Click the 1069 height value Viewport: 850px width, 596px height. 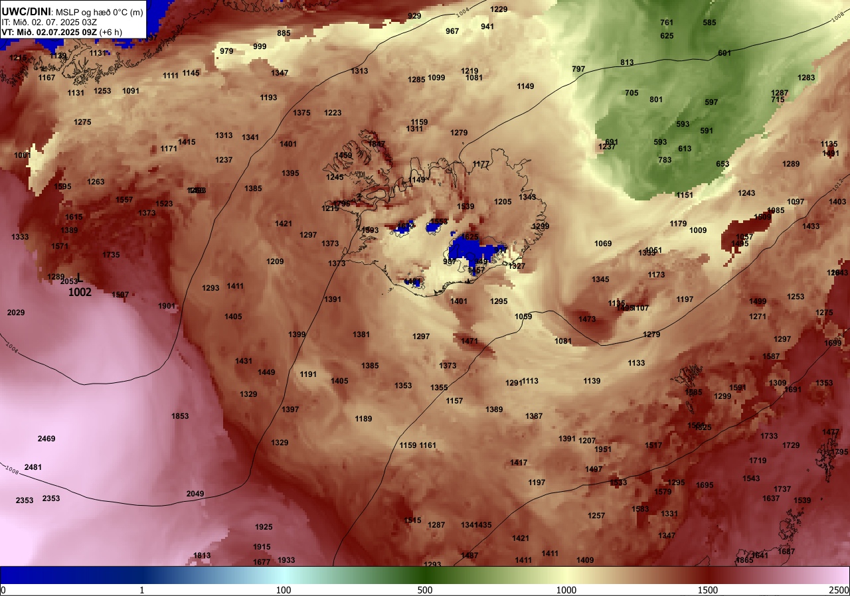click(x=603, y=244)
